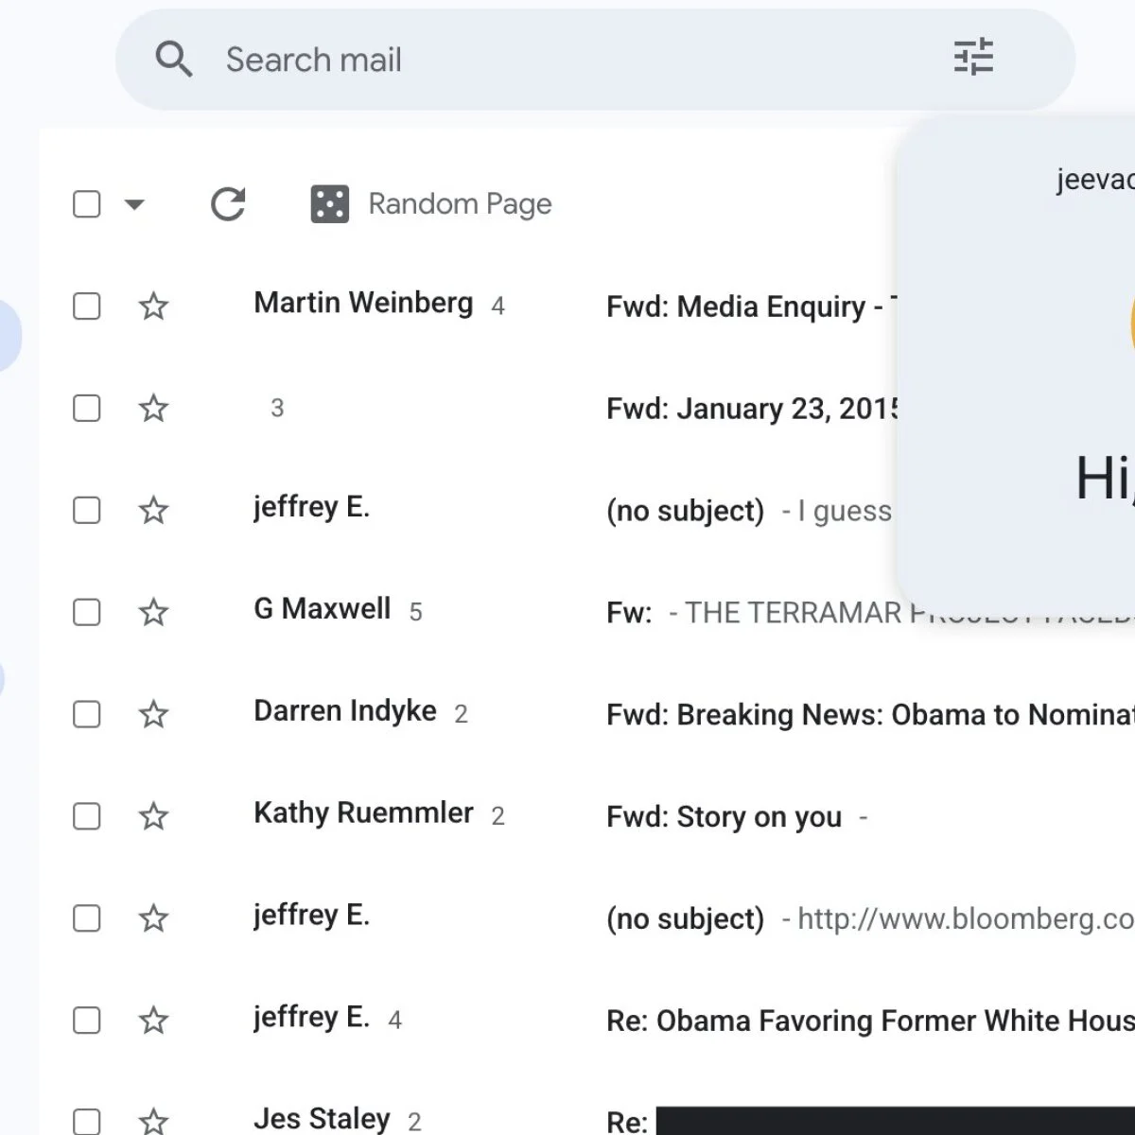
Task: Check the checkbox beside Darren Indyke's email
Action: point(86,714)
